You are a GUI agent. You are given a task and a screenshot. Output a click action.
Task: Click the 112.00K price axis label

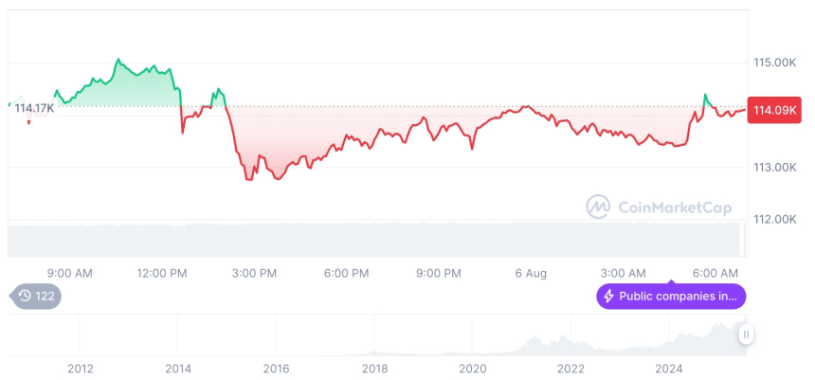coord(774,219)
